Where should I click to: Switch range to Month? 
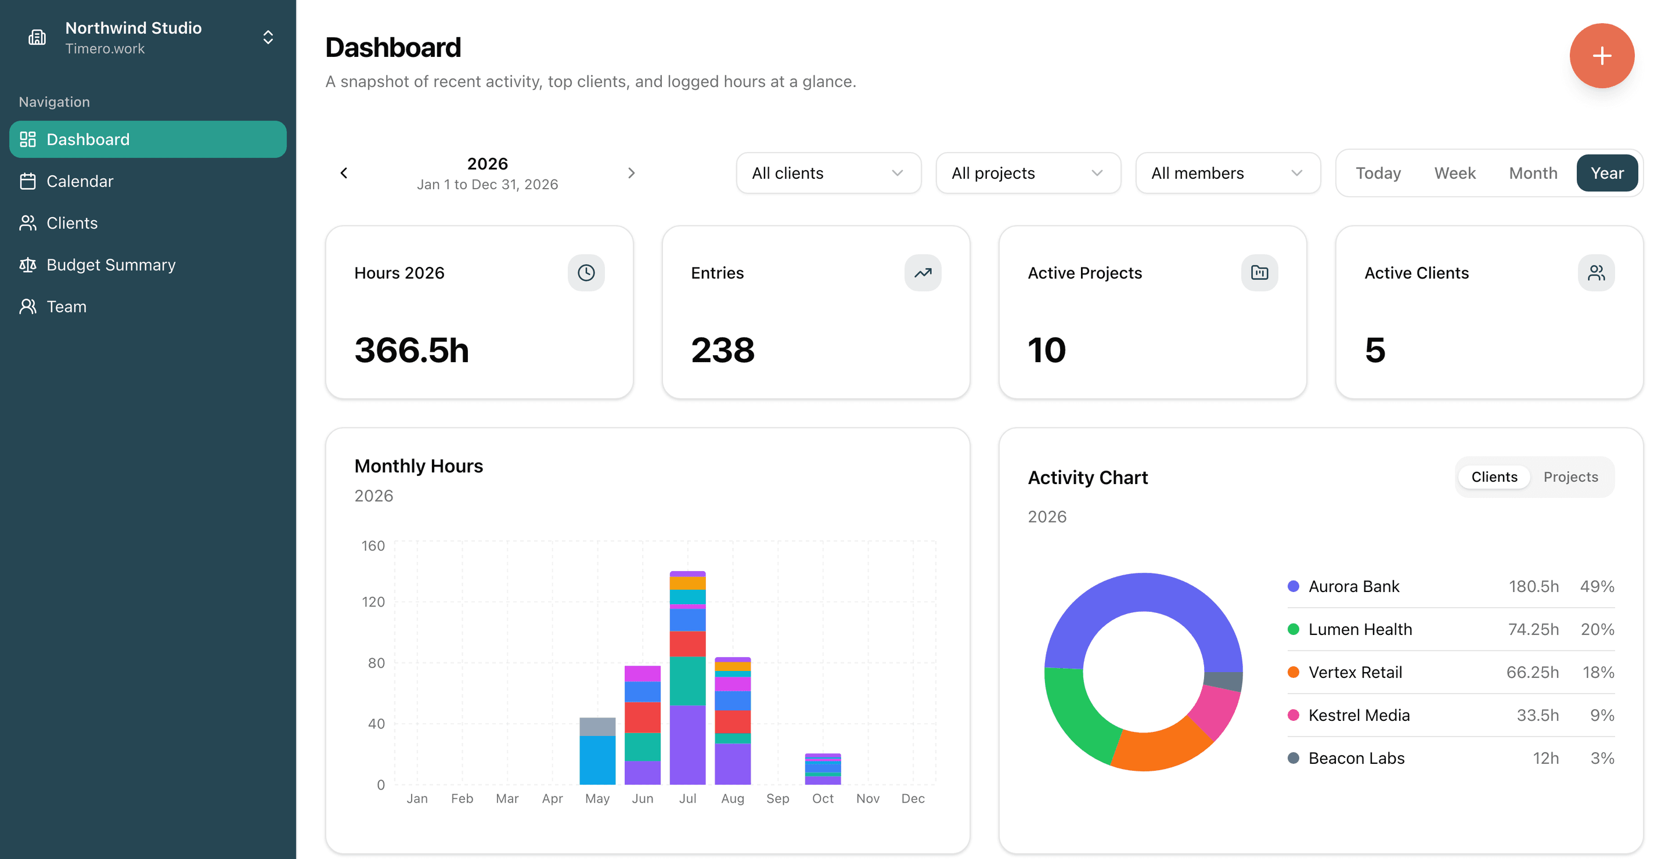[1533, 173]
